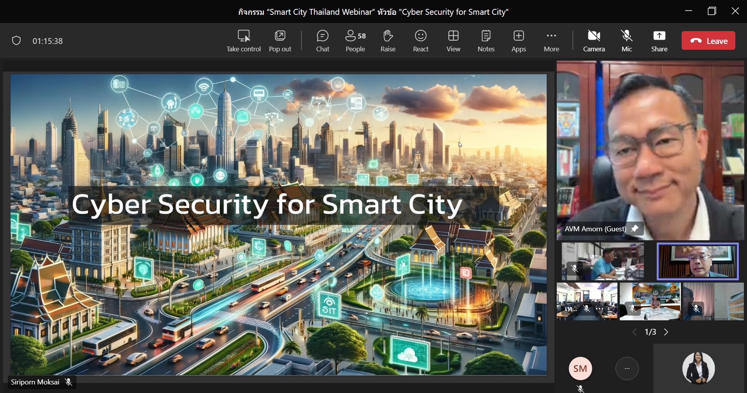Select the muted man in blue shirt thumbnail

603,261
